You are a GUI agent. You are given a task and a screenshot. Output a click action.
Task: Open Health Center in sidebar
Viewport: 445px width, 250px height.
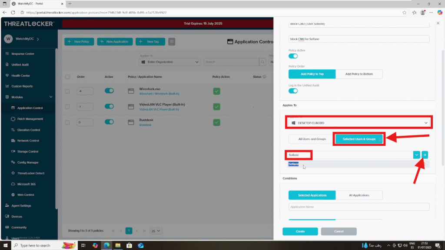point(20,76)
